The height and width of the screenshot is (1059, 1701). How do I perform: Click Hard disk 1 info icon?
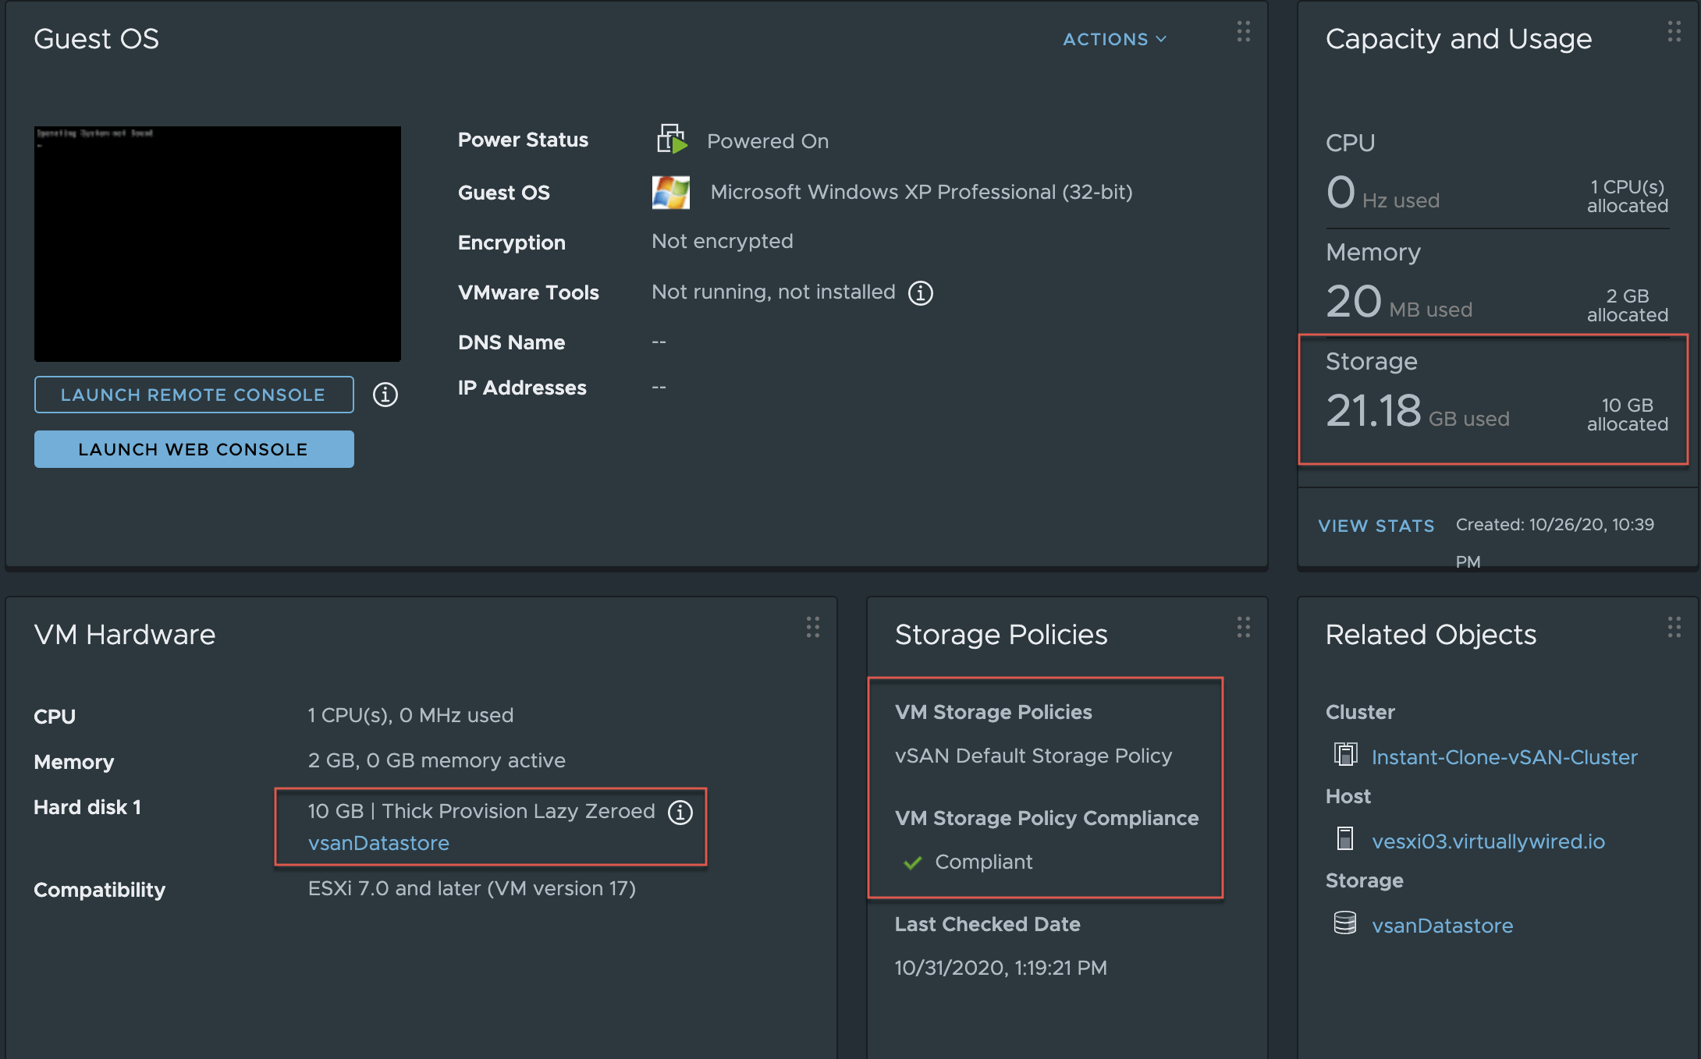pos(680,813)
